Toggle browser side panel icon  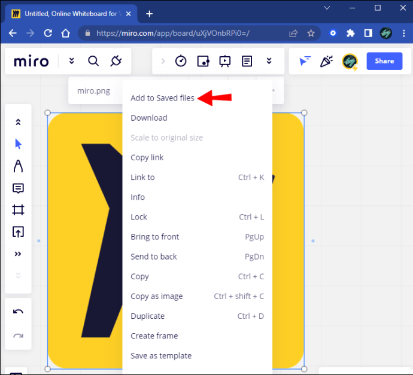(368, 33)
